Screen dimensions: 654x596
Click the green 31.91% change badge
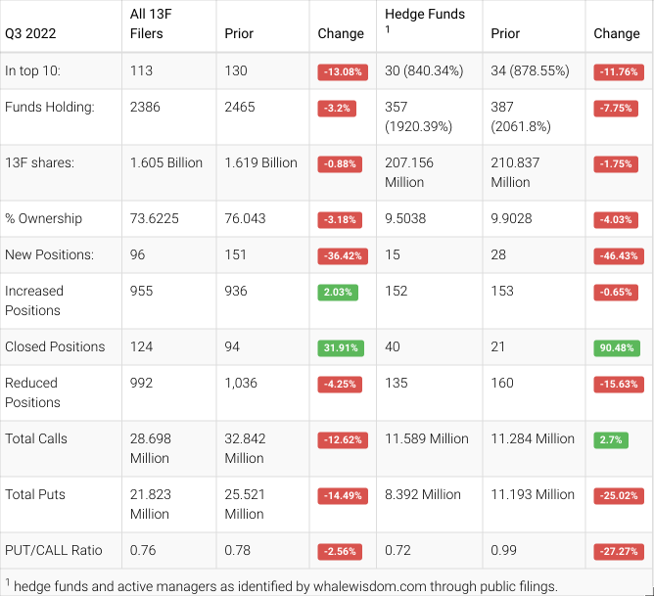(x=341, y=347)
